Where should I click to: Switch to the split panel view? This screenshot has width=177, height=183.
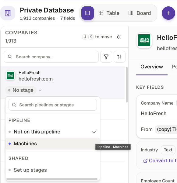coord(87,13)
